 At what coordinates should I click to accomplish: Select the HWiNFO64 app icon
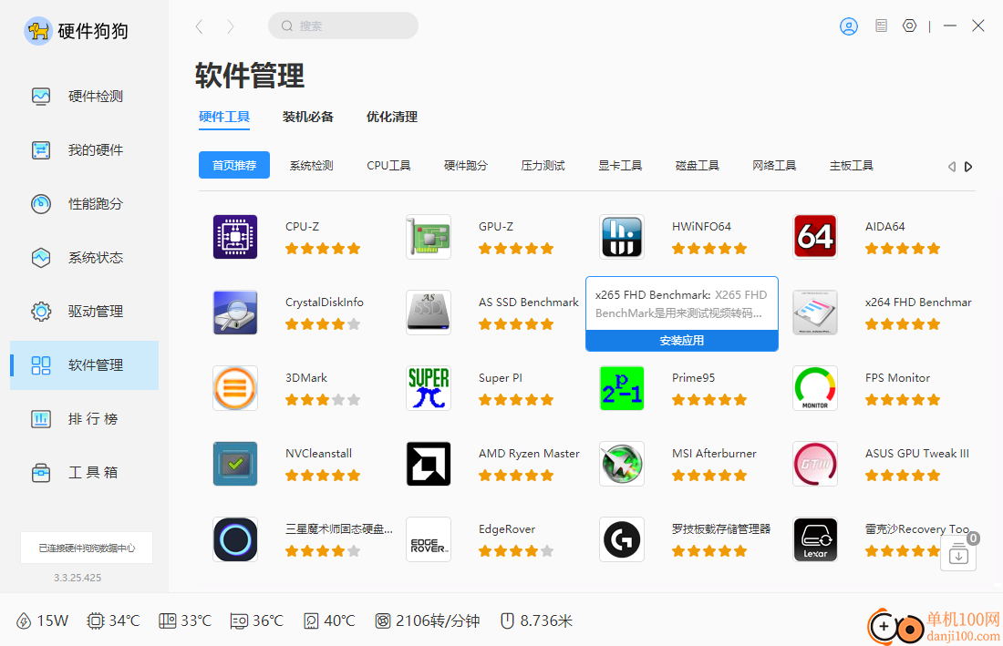[622, 237]
